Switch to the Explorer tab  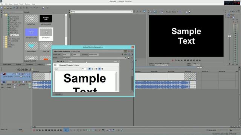18,64
